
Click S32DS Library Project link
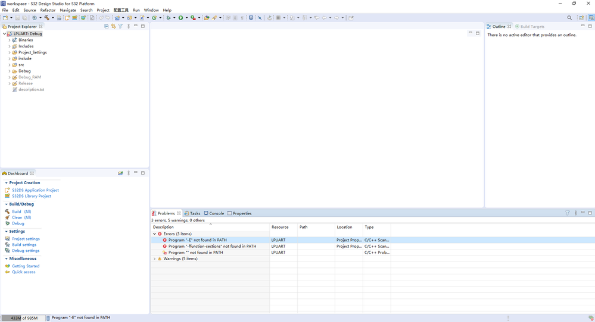point(32,196)
